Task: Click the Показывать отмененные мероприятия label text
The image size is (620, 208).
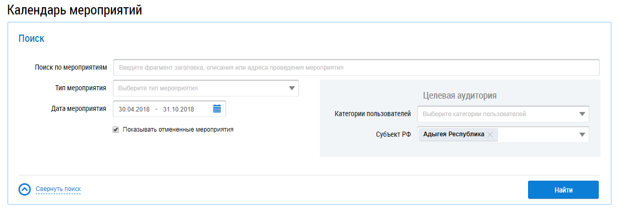Action: [178, 130]
